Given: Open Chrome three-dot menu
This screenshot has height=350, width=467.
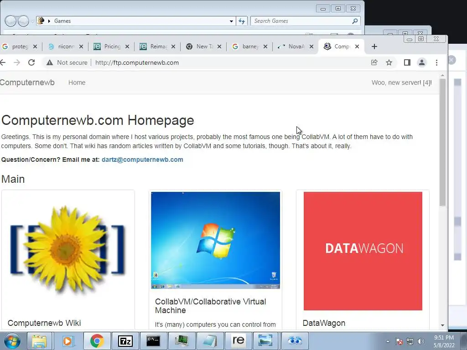Looking at the screenshot, I should click(x=436, y=62).
